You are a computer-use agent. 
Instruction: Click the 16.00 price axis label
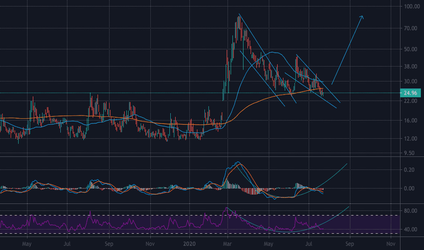click(x=410, y=120)
